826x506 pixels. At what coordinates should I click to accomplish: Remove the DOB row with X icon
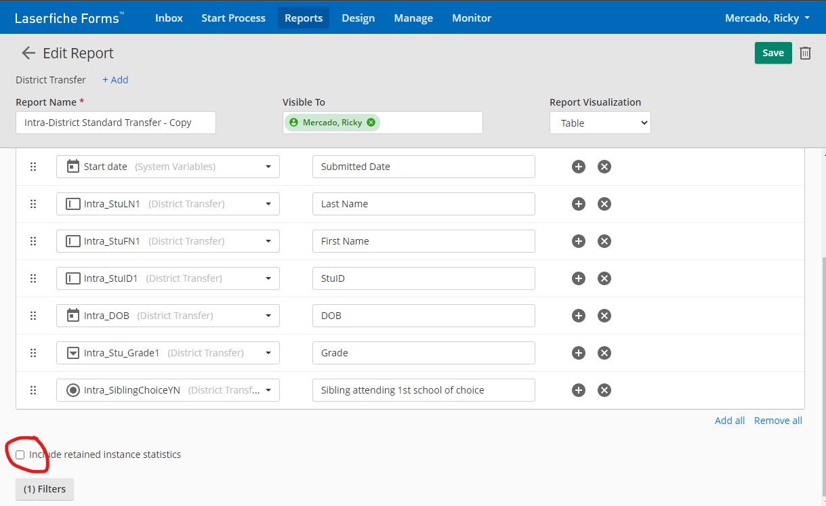(604, 316)
